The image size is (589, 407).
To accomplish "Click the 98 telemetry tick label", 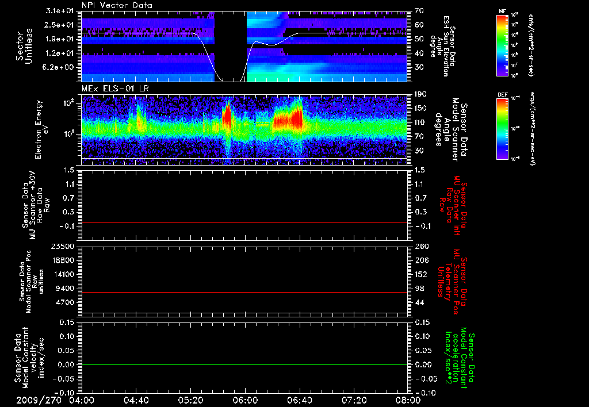I will pyautogui.click(x=419, y=289).
